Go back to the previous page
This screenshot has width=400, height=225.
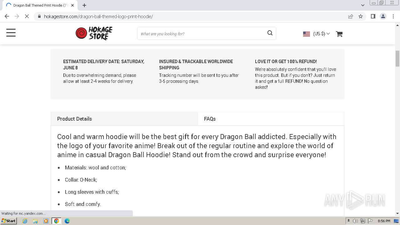point(7,16)
